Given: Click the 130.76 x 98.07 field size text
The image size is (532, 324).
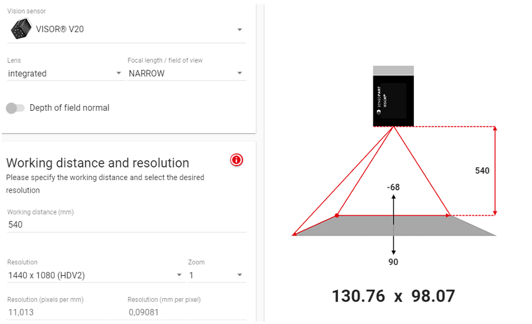Looking at the screenshot, I should [393, 296].
